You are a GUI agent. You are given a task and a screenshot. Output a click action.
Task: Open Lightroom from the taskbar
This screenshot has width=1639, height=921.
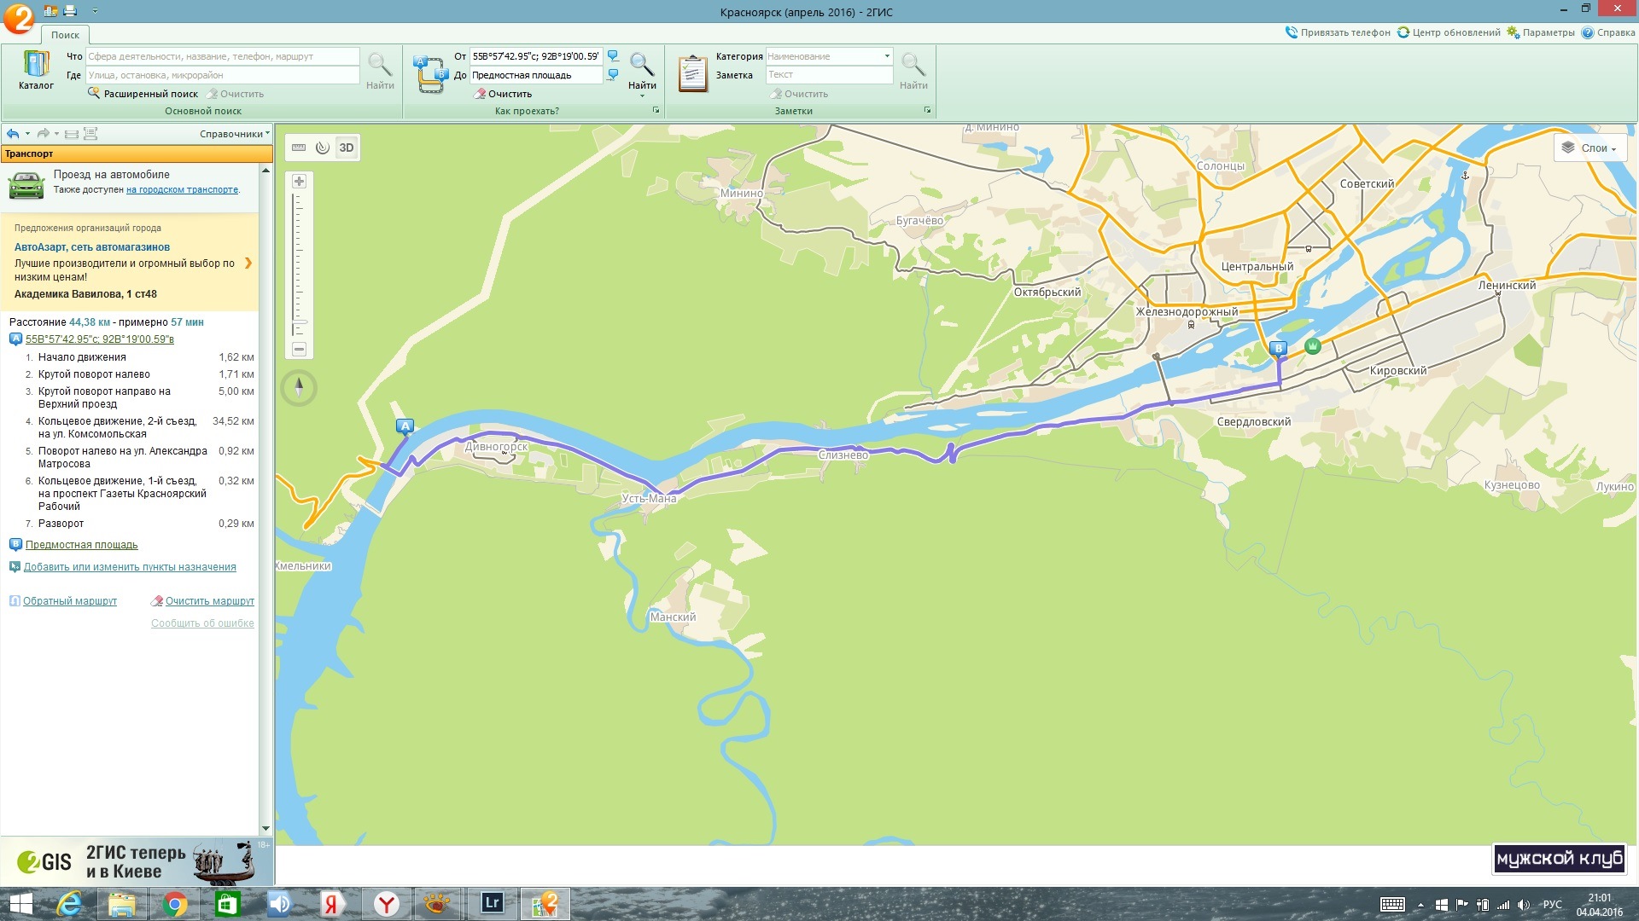(x=492, y=904)
